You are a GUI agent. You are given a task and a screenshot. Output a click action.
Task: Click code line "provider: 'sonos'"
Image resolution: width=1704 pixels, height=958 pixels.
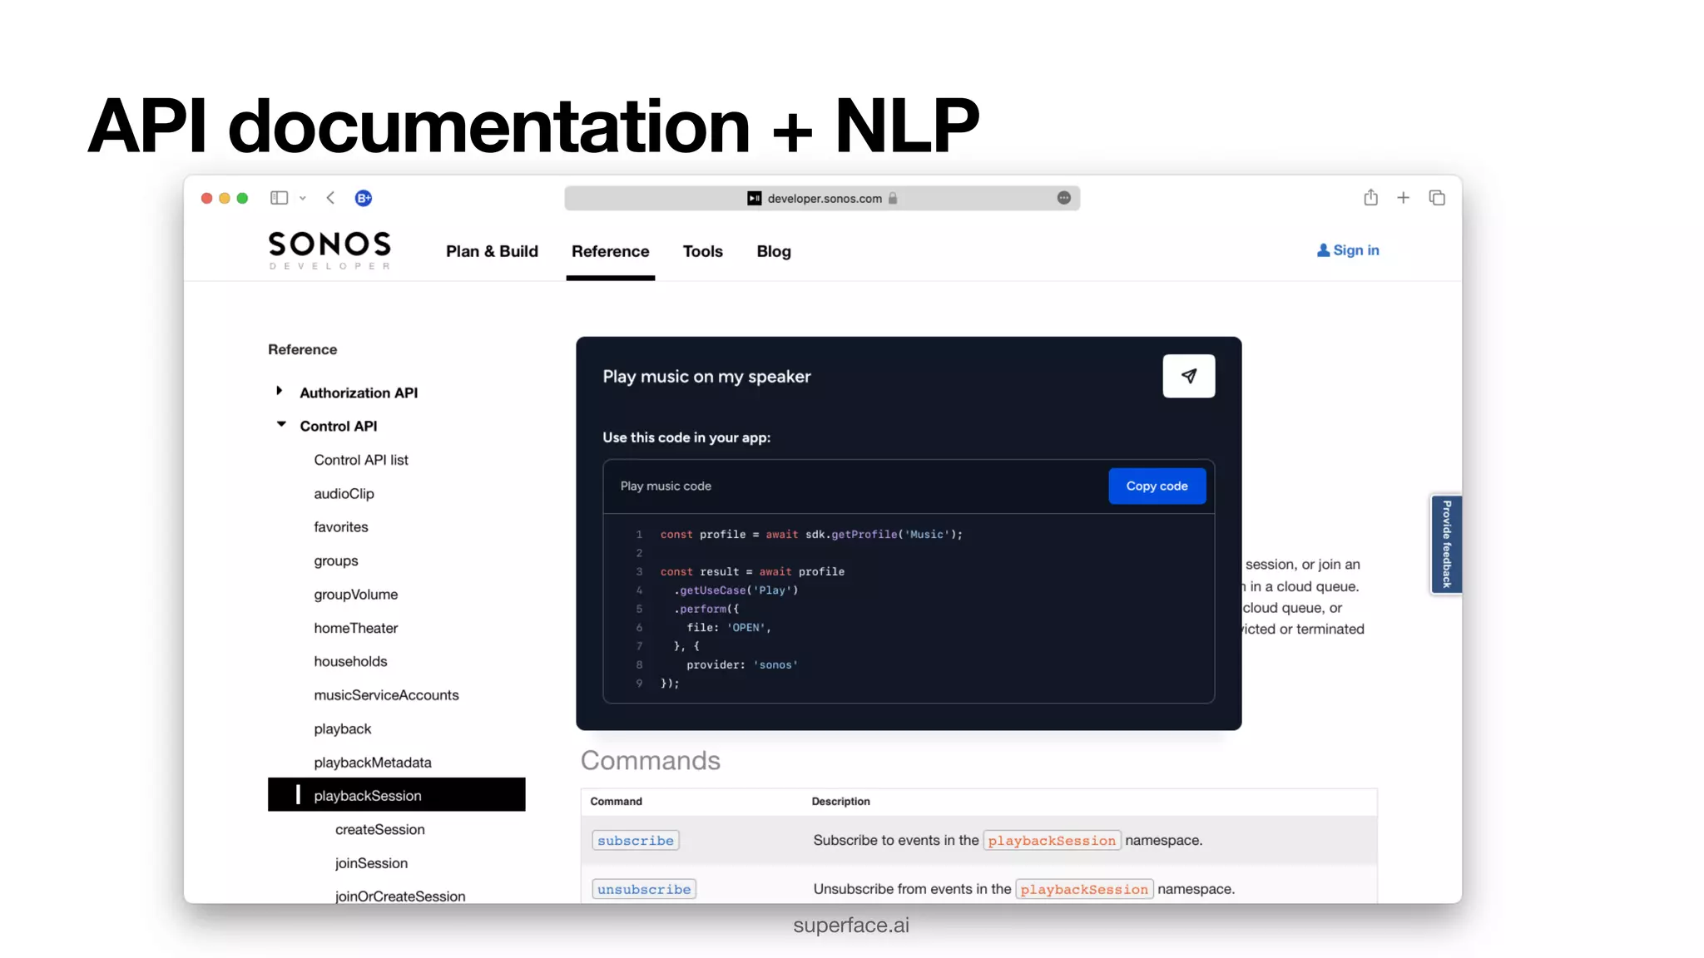tap(741, 664)
